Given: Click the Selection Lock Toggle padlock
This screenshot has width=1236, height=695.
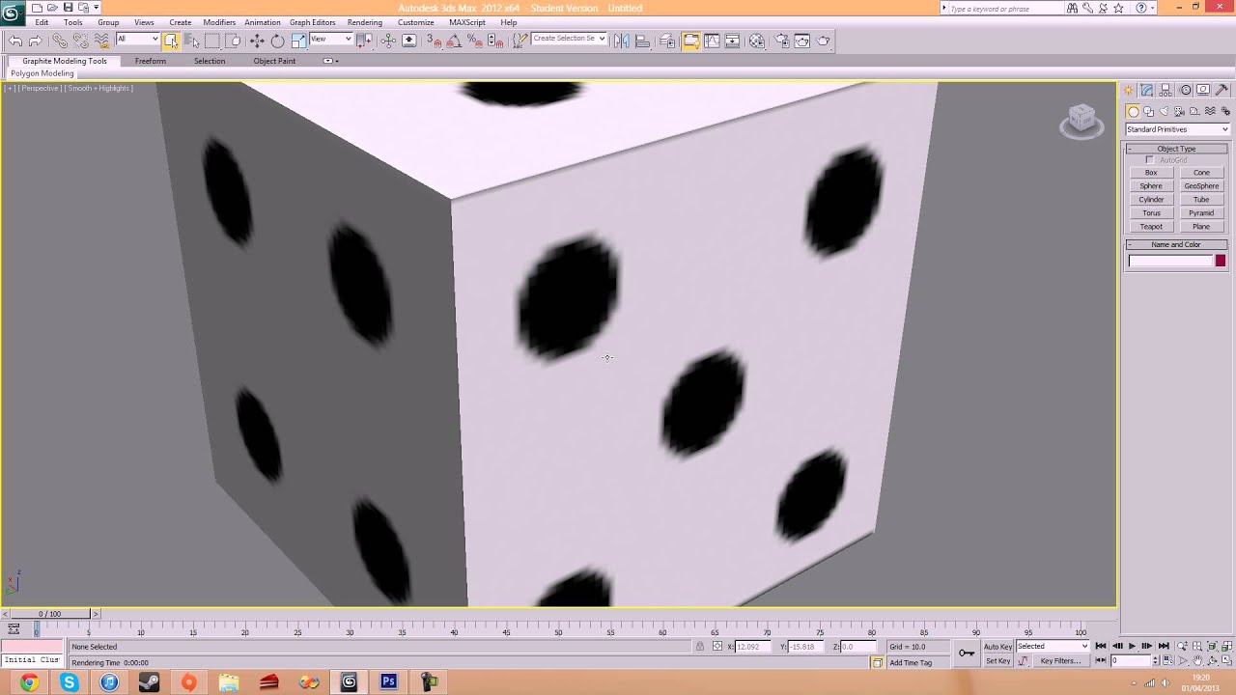Looking at the screenshot, I should (699, 647).
